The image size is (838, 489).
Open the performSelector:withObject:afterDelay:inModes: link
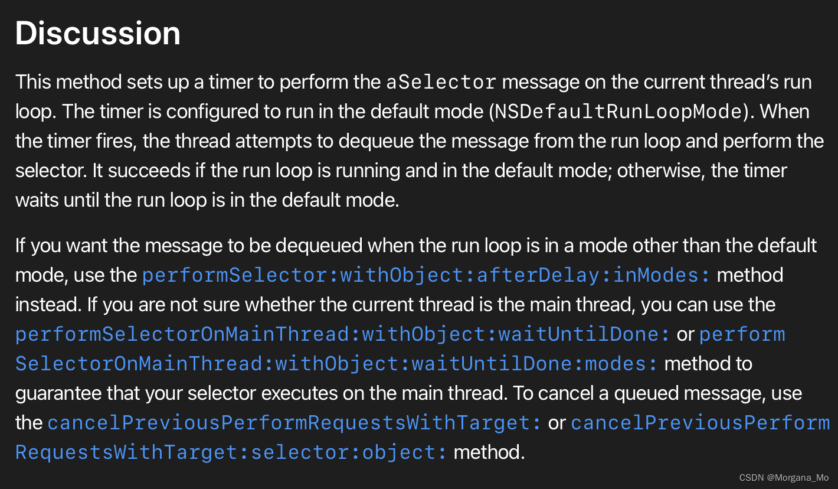[427, 275]
